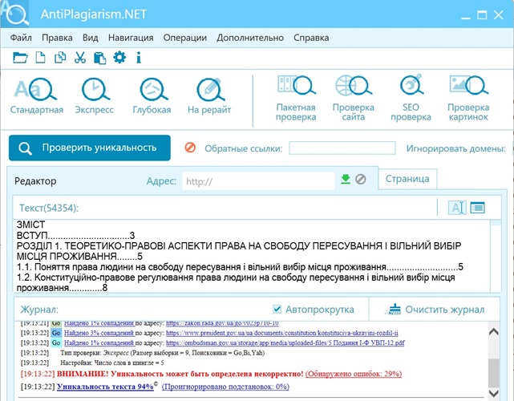Open SEO проверка tool
The width and height of the screenshot is (514, 401).
pyautogui.click(x=411, y=99)
